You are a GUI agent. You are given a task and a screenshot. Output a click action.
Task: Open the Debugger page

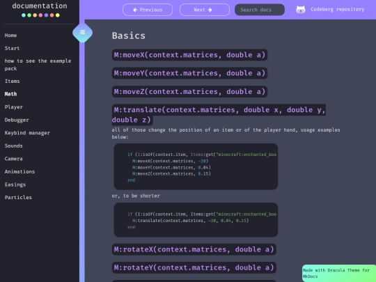coord(17,120)
